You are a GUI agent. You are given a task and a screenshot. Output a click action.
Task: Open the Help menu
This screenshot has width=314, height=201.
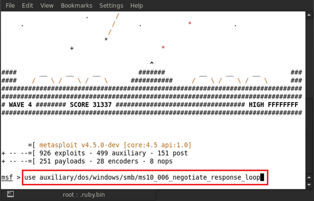coord(136,6)
